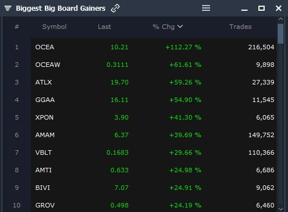This screenshot has height=212, width=288.
Task: Click the link chain icon
Action: (x=115, y=9)
